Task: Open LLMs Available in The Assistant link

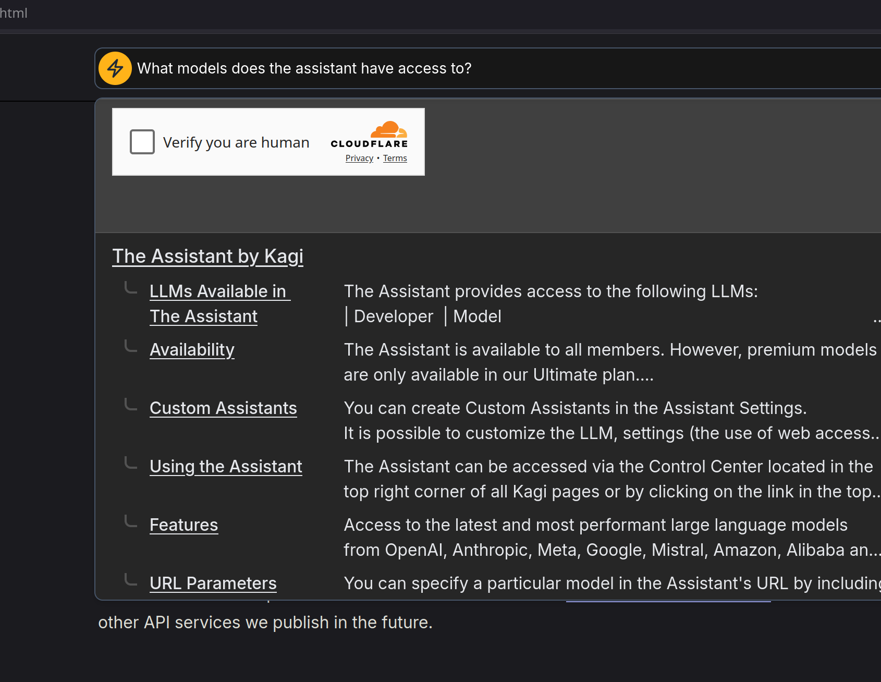Action: click(x=219, y=292)
